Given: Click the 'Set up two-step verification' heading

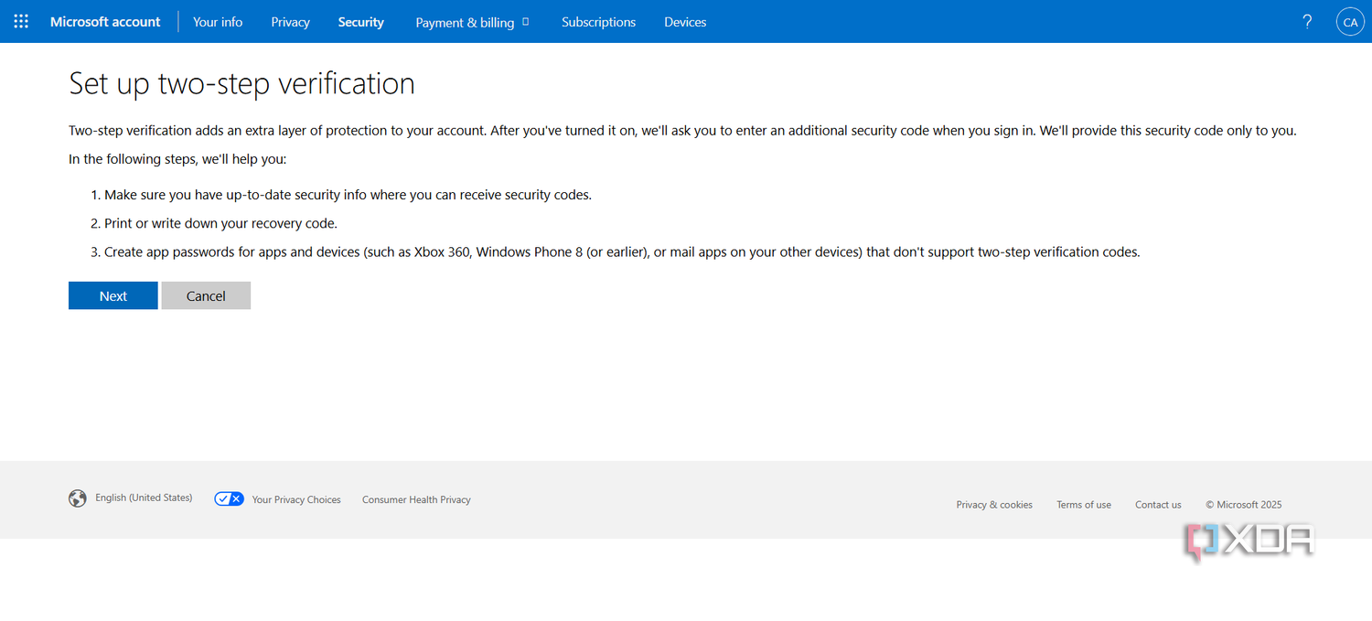Looking at the screenshot, I should click(x=241, y=83).
